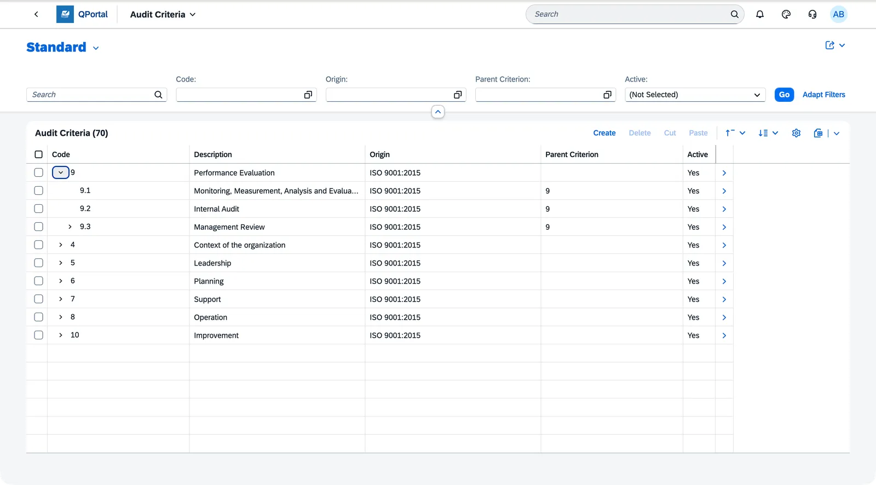Open details arrow for Planning row
This screenshot has width=876, height=485.
click(x=724, y=281)
